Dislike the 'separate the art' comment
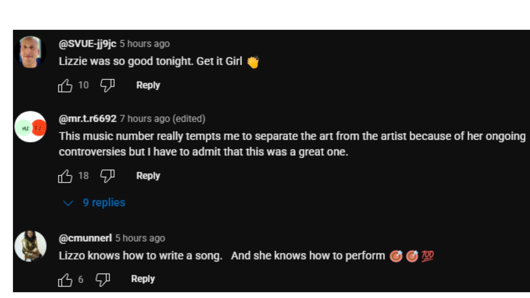The width and height of the screenshot is (530, 298). [107, 176]
